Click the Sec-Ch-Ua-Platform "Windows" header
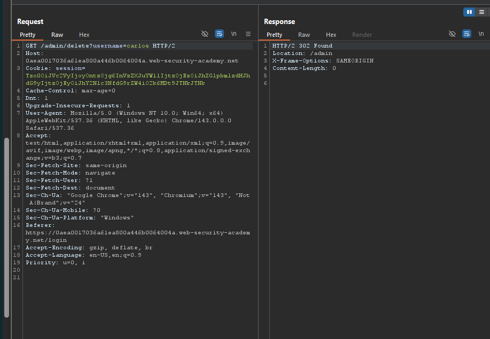The height and width of the screenshot is (339, 490). [x=80, y=218]
